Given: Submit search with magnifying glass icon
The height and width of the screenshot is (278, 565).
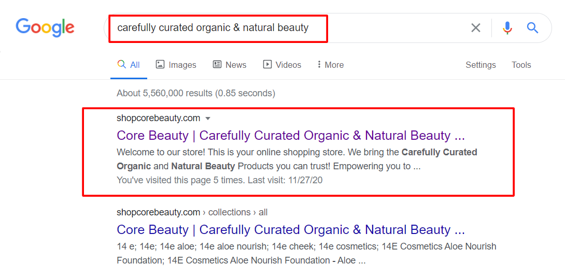Looking at the screenshot, I should [x=532, y=28].
